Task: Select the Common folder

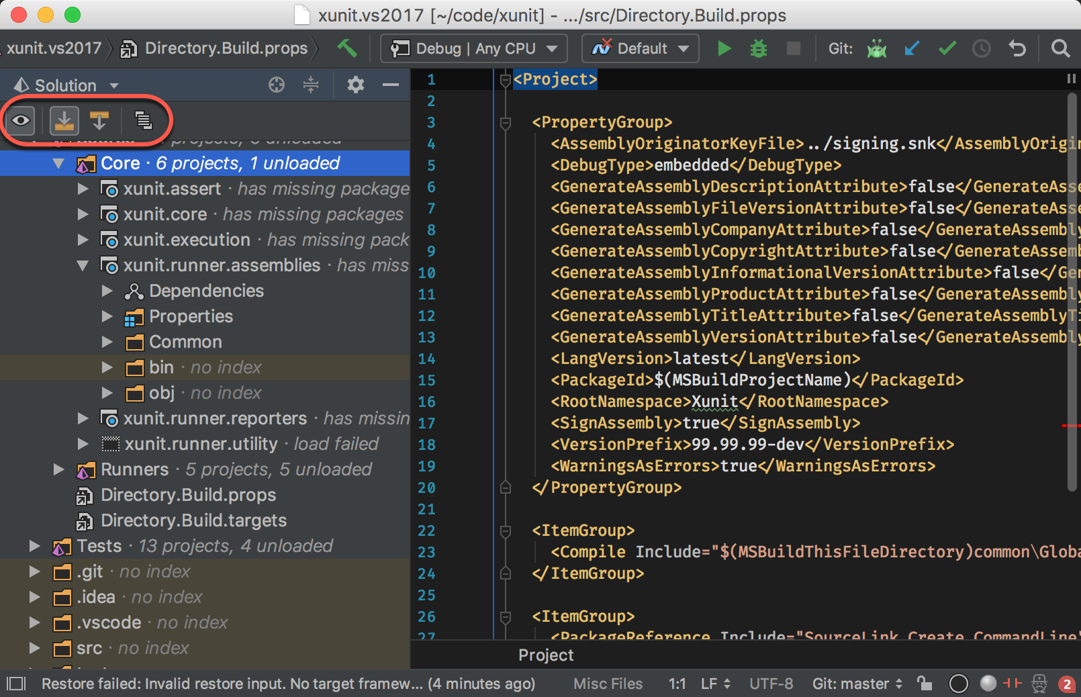Action: point(185,342)
